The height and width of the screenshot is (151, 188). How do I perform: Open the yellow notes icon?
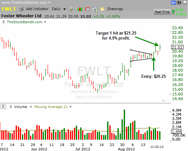[102, 9]
